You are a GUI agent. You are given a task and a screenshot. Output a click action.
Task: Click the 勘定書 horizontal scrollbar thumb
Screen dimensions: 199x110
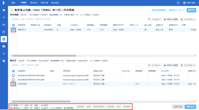click(41, 101)
